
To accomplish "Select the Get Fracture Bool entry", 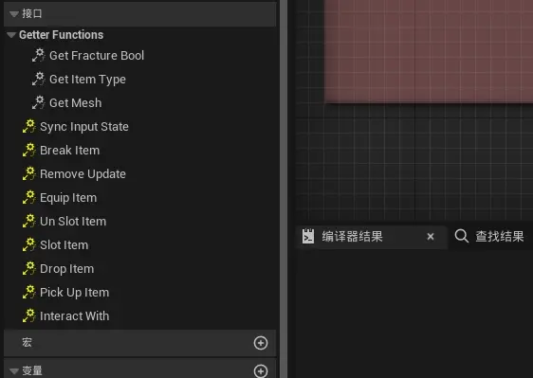I will [x=97, y=55].
